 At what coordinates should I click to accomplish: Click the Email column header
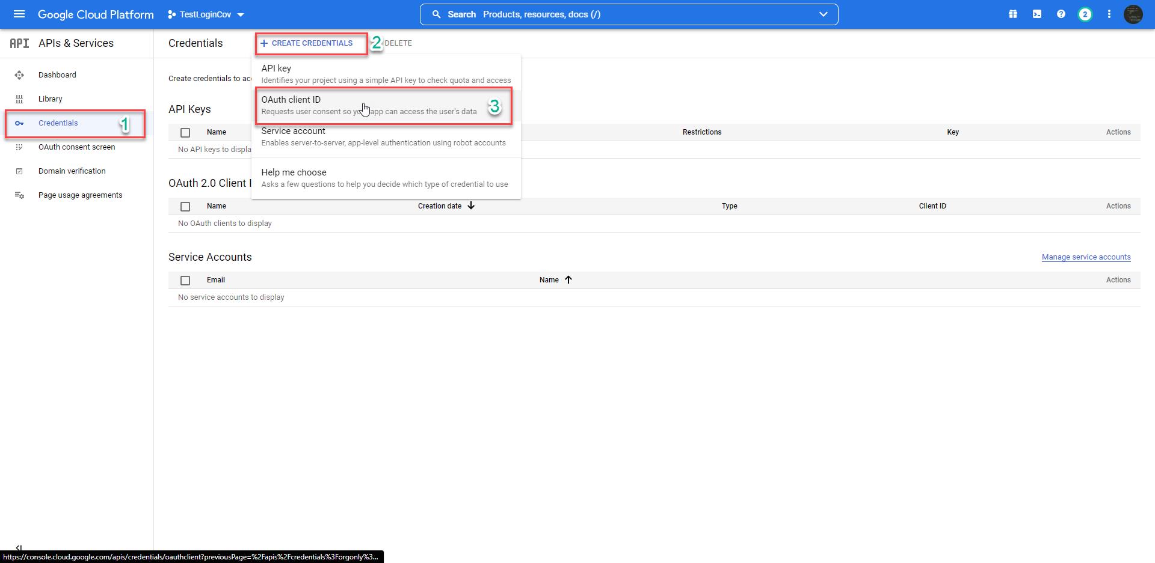click(216, 280)
